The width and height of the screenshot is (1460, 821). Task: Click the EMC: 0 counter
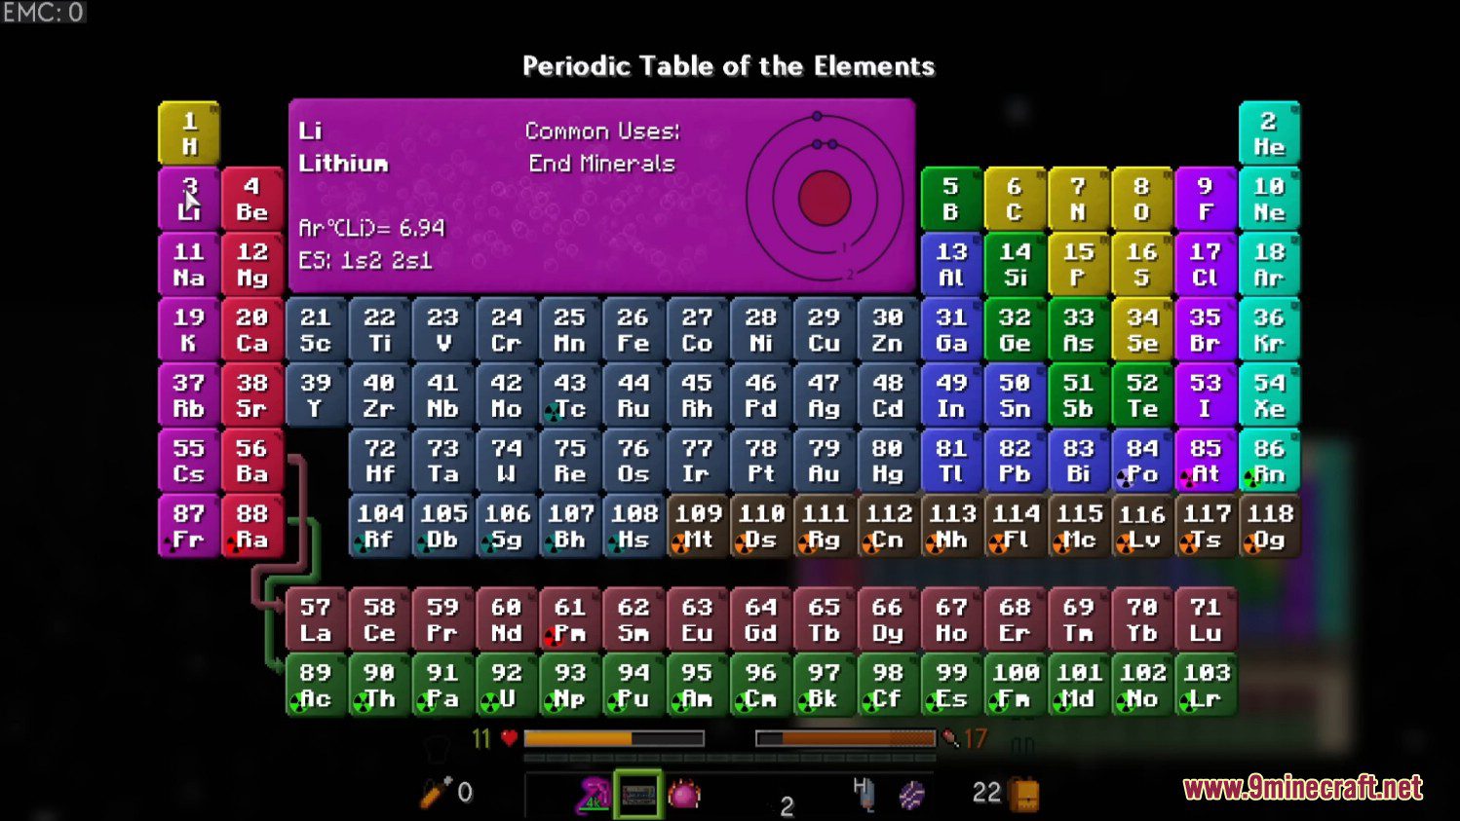click(x=44, y=13)
